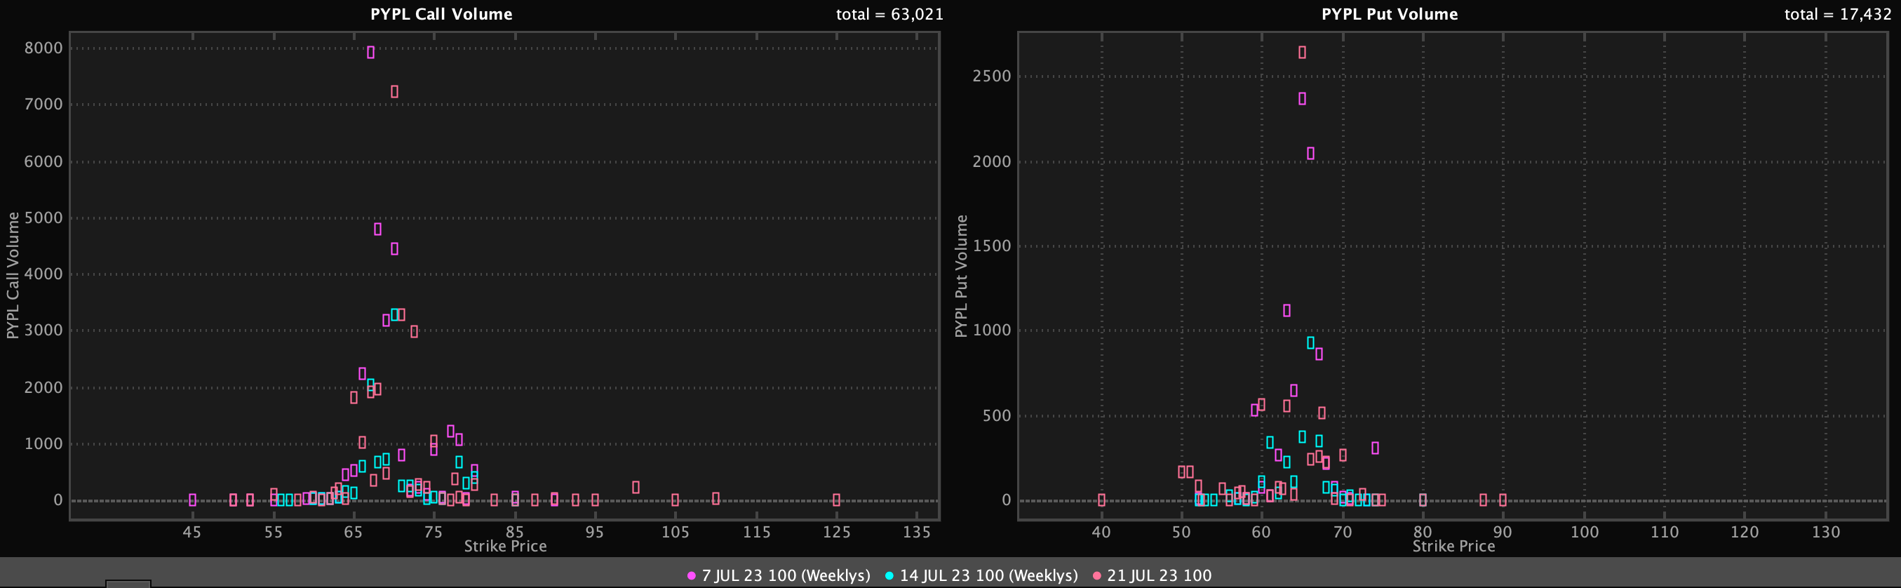Select the '7 JUL 23 100 (Weeklys)' legend label
Screen dimensions: 1901x588
pos(786,575)
